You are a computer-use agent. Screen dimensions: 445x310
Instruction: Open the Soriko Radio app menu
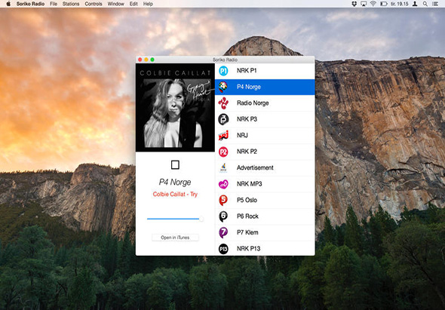click(x=30, y=4)
